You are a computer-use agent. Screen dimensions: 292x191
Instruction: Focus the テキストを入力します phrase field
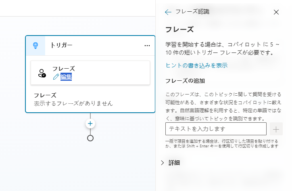point(216,129)
